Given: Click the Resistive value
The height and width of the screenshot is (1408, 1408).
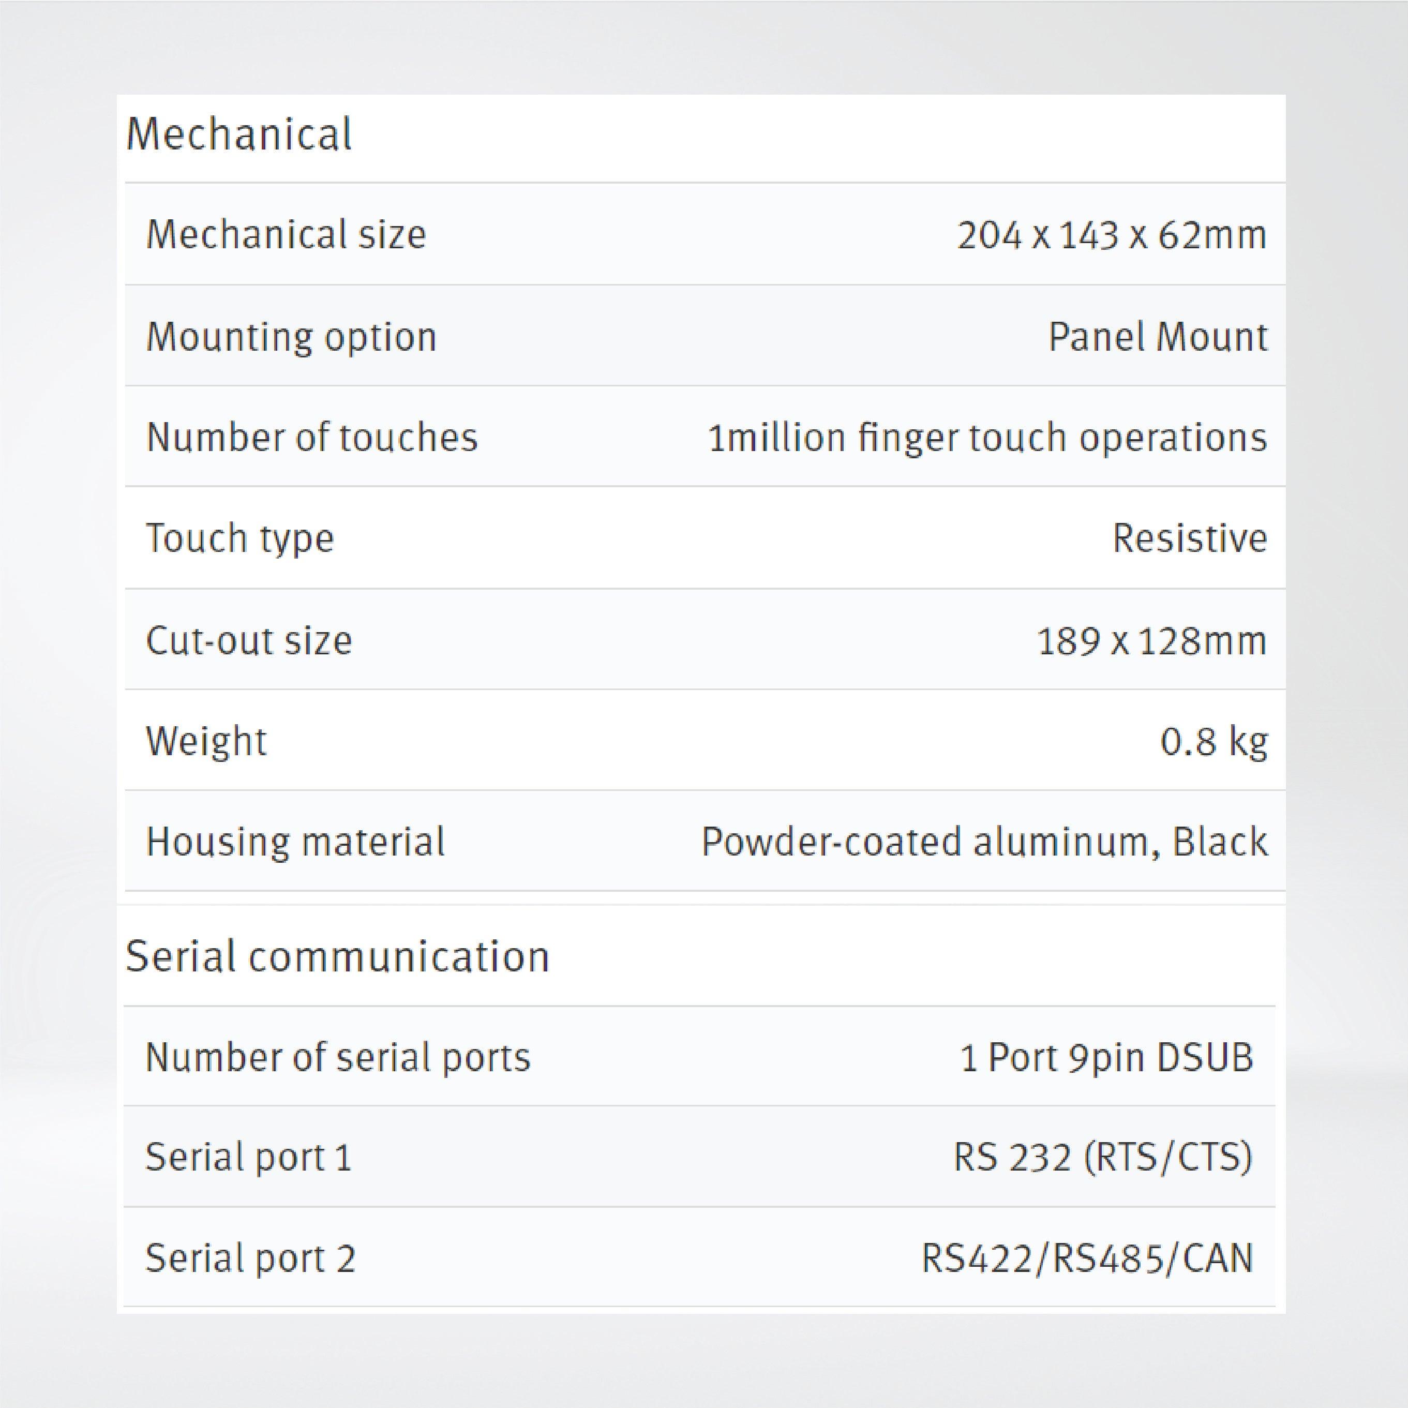Looking at the screenshot, I should pyautogui.click(x=1189, y=538).
